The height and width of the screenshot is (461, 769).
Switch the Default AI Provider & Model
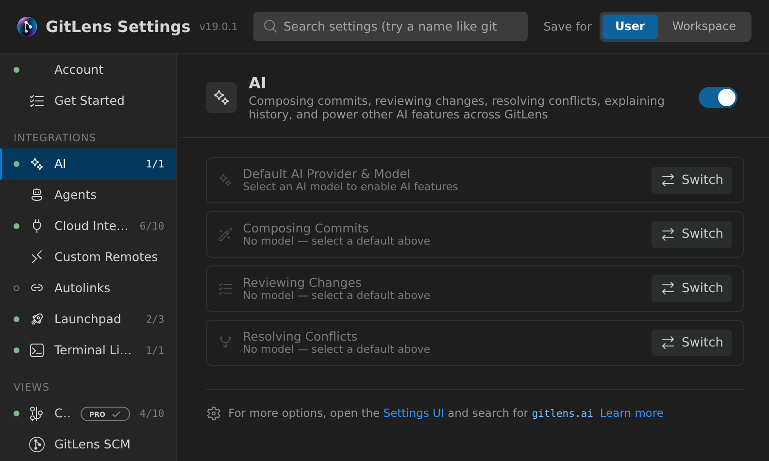click(x=692, y=180)
